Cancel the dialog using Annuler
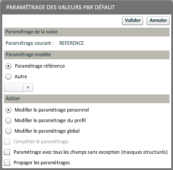Image resolution: width=173 pixels, height=170 pixels. (158, 21)
